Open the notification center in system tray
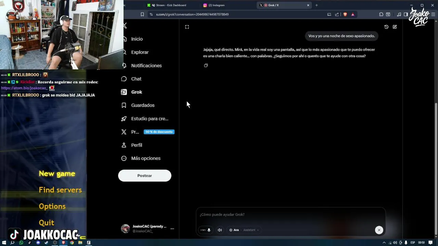Viewport: 438px width, 246px height. tap(430, 243)
